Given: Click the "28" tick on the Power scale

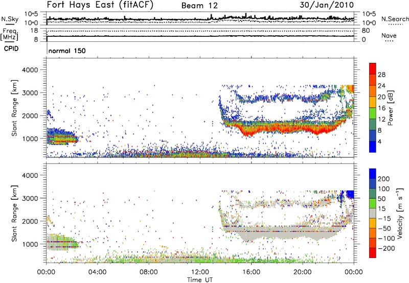Looking at the screenshot, I should click(381, 75).
